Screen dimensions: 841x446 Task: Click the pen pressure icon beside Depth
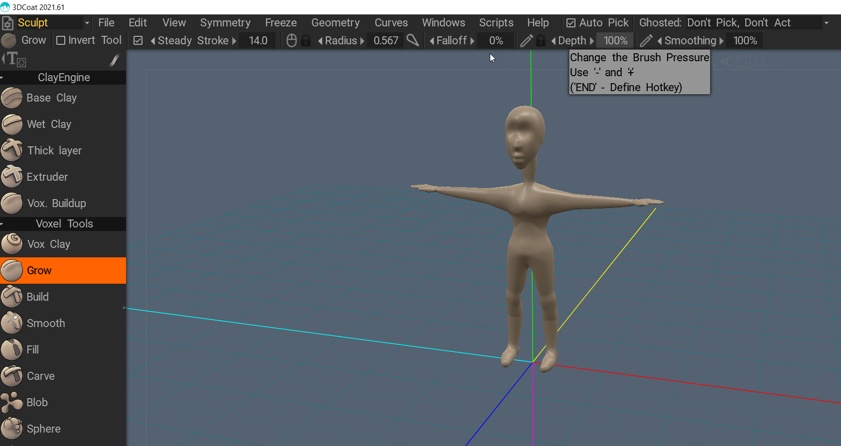(526, 41)
